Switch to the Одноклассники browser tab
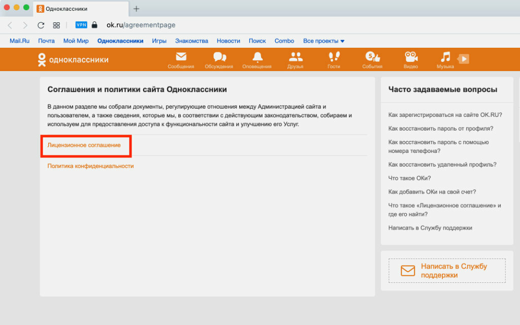The width and height of the screenshot is (520, 325). 81,9
